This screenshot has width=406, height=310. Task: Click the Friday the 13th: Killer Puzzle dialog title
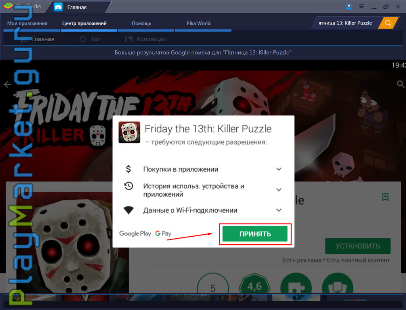point(208,129)
